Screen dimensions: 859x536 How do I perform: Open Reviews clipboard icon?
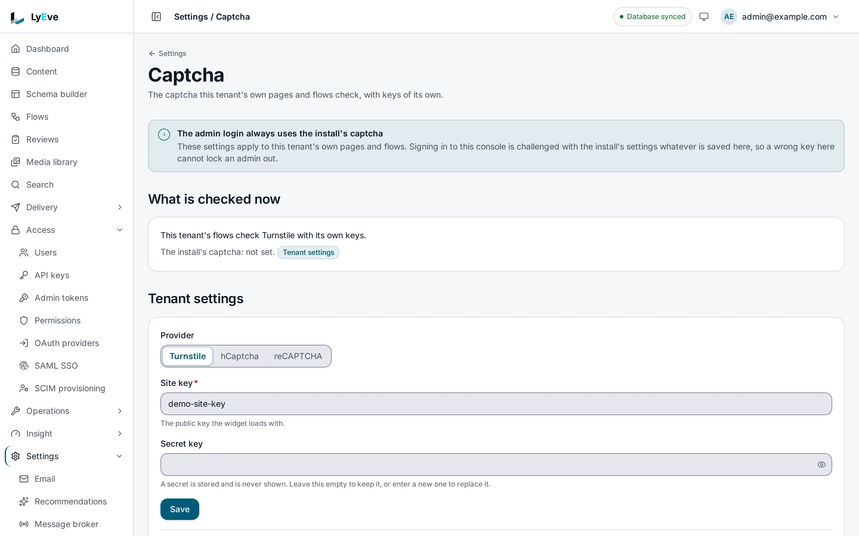pyautogui.click(x=15, y=139)
